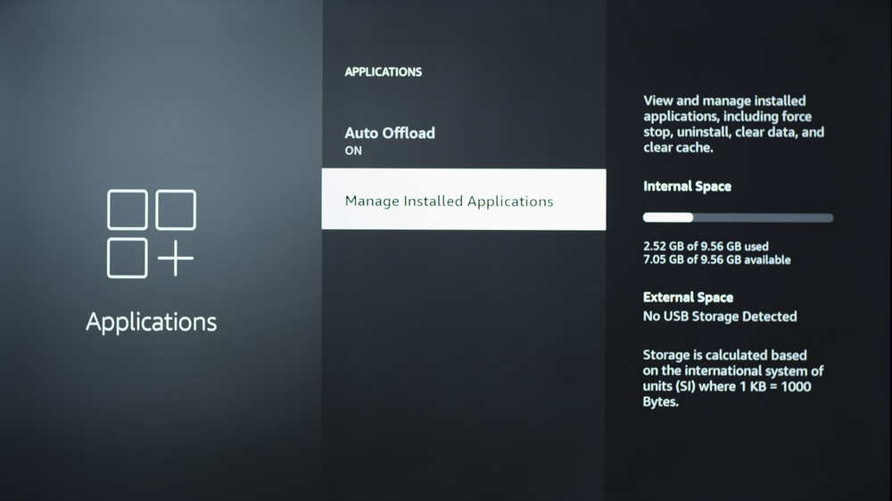Image resolution: width=892 pixels, height=501 pixels.
Task: Click the top-right square of the Applications icon
Action: 176,210
